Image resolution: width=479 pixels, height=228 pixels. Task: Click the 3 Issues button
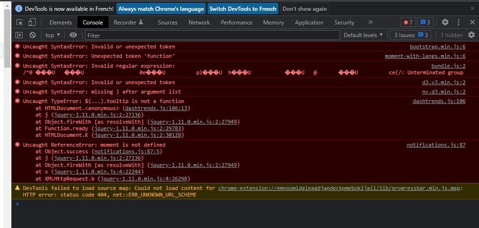(410, 35)
